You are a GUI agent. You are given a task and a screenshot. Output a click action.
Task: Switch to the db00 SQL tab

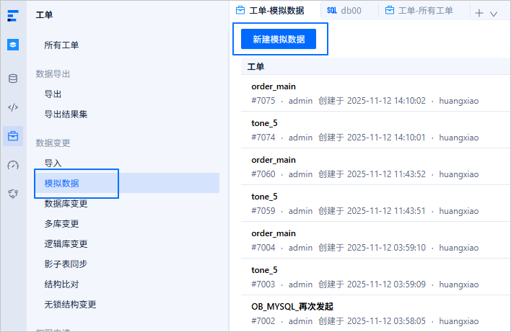[344, 11]
